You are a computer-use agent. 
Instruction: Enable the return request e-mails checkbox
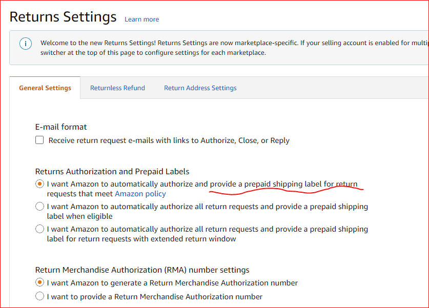point(39,140)
